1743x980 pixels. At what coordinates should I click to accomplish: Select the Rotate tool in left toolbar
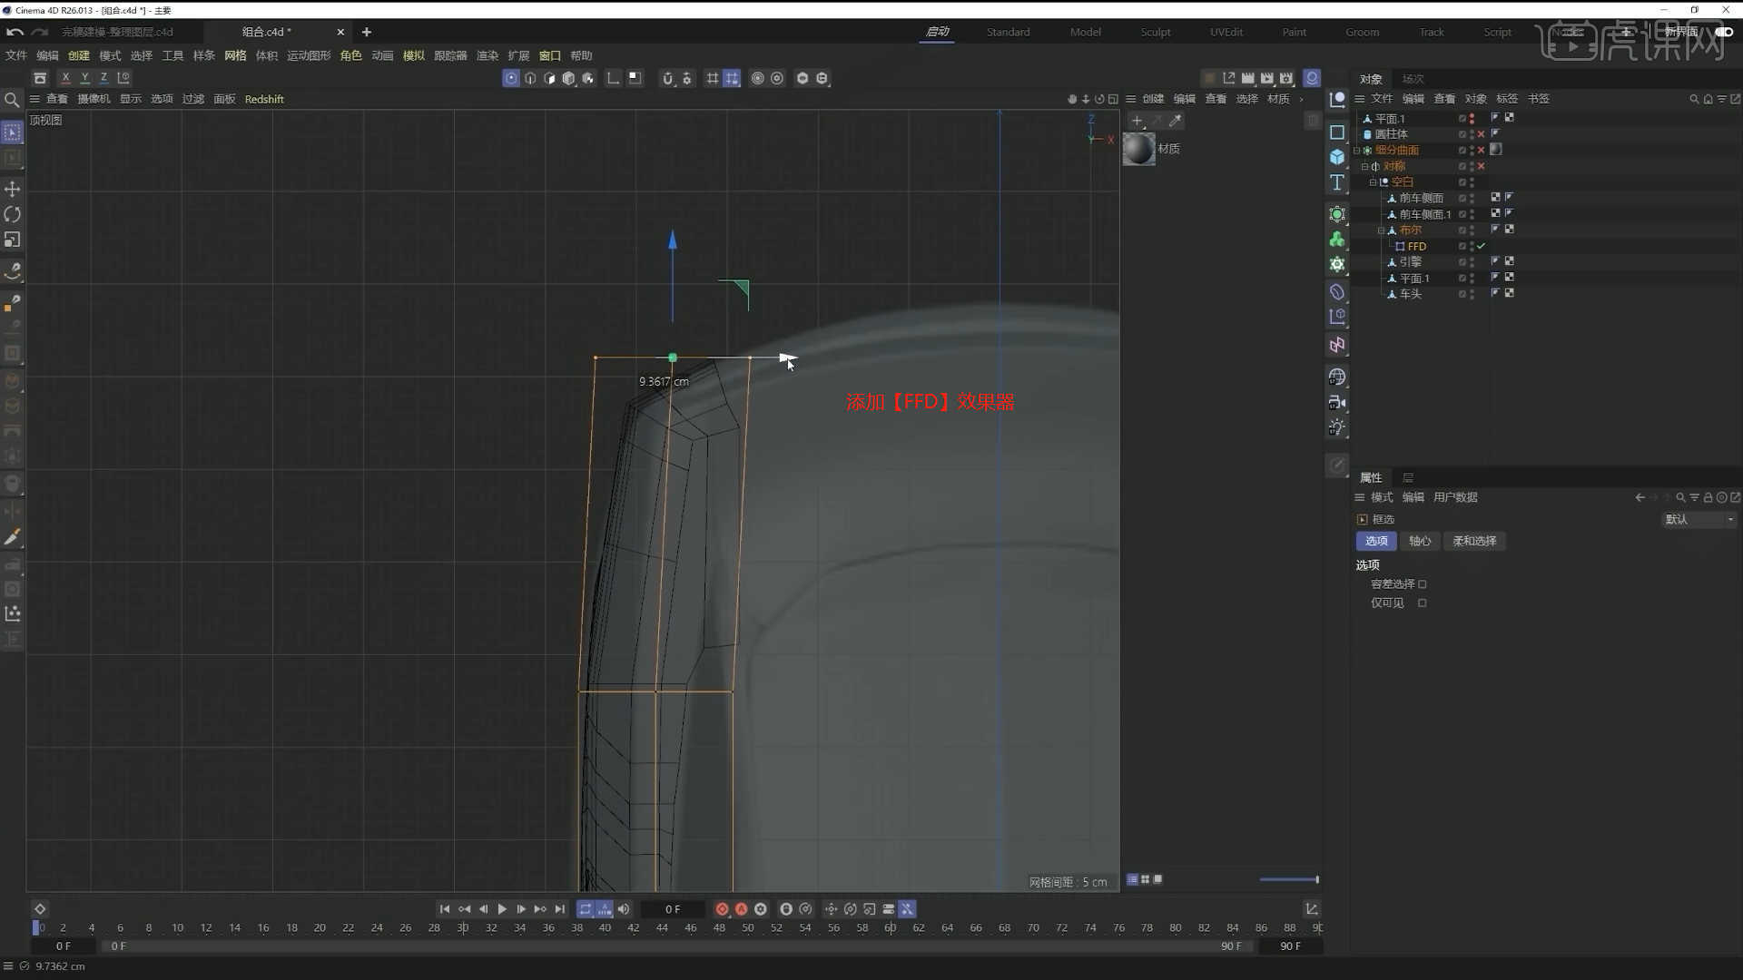pos(13,214)
